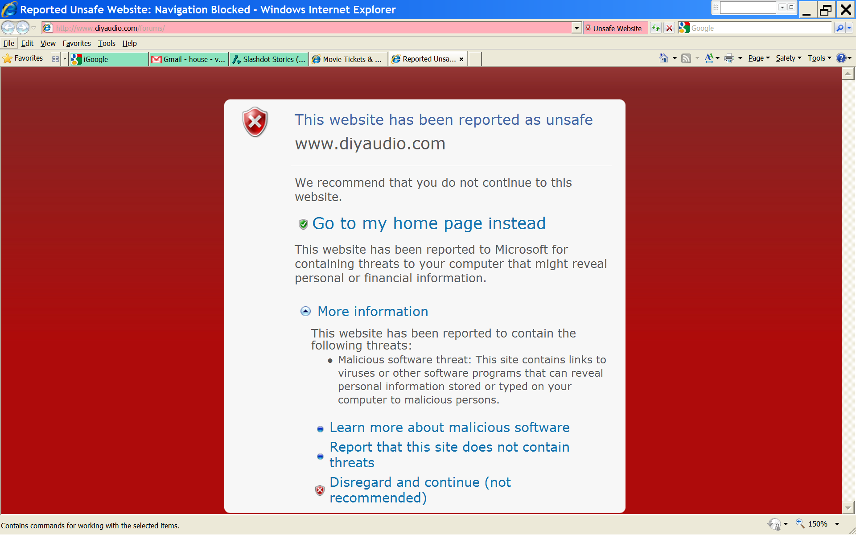
Task: Click the magnifier Search button
Action: click(x=840, y=28)
